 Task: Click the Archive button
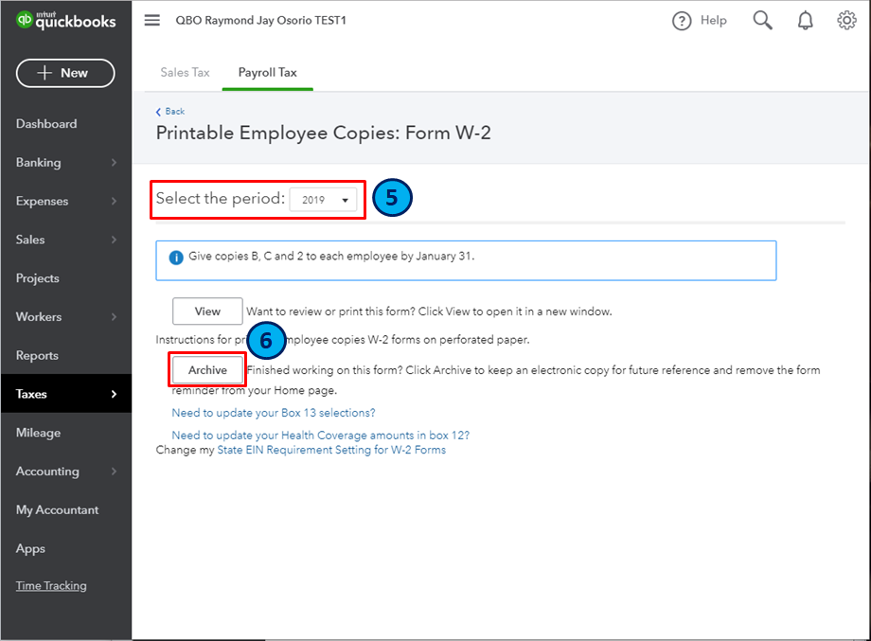[207, 370]
